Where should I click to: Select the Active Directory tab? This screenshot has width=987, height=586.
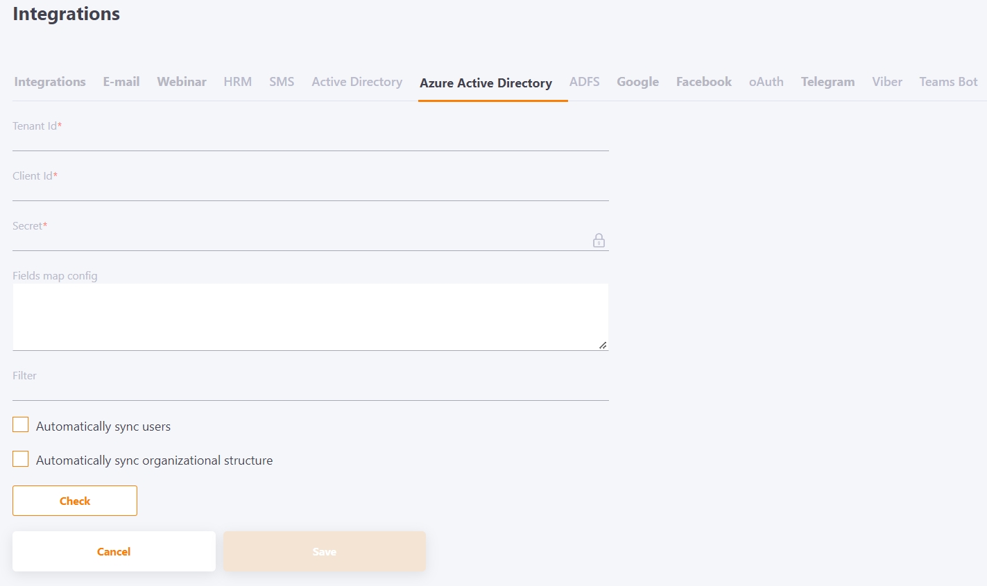click(357, 81)
